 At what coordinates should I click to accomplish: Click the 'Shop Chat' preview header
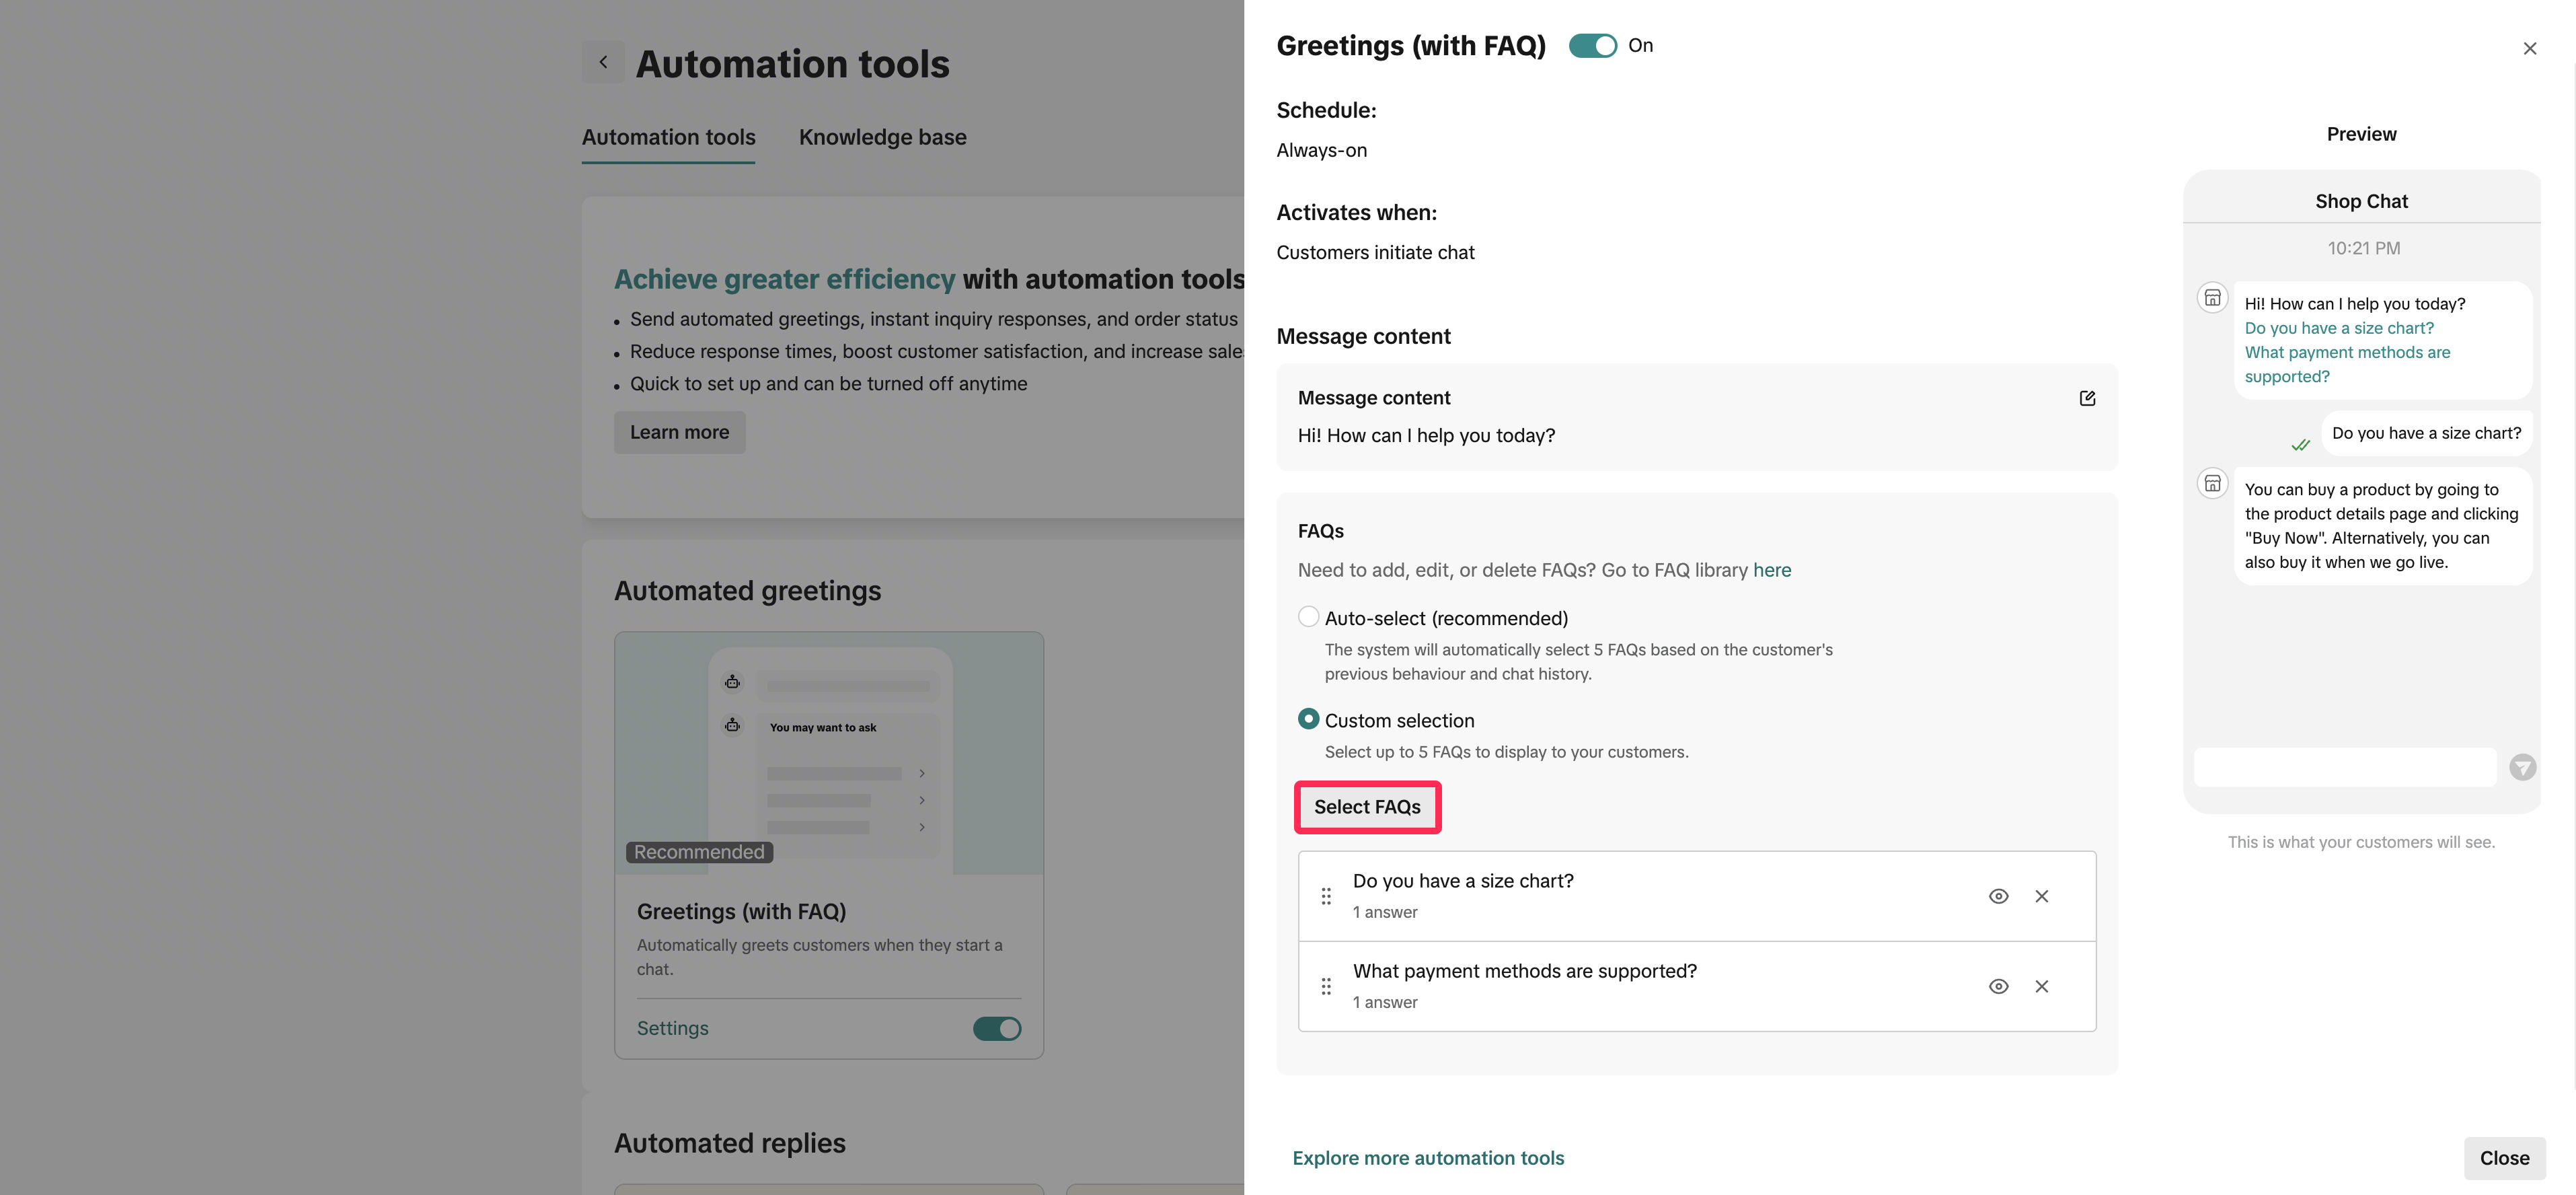click(x=2361, y=201)
